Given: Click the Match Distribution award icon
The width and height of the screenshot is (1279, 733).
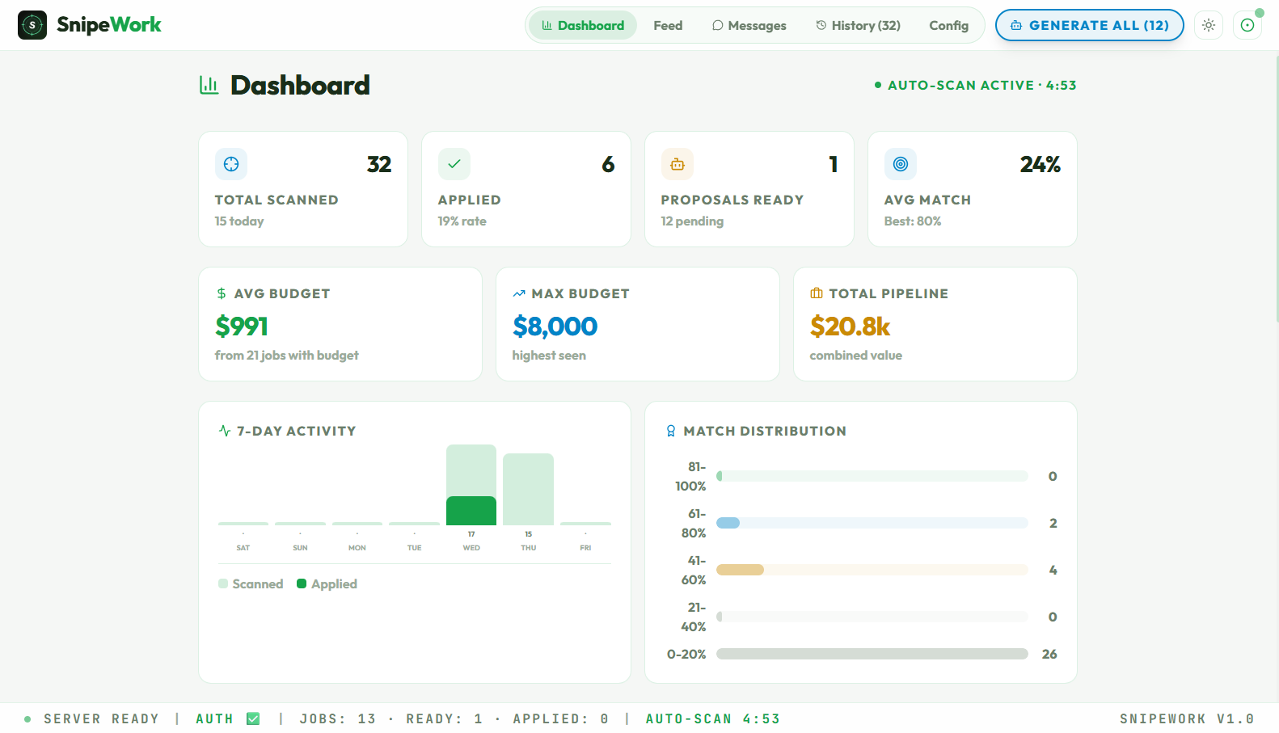Looking at the screenshot, I should pyautogui.click(x=671, y=431).
